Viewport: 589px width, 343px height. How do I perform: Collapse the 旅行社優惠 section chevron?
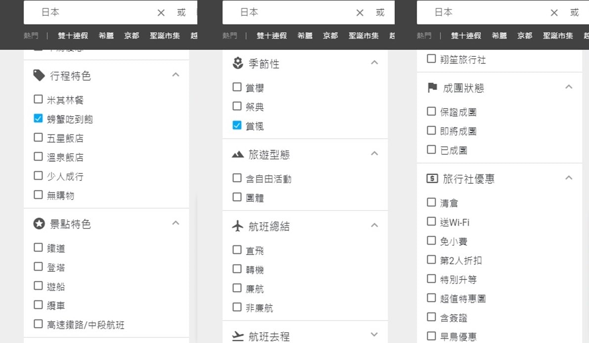[x=569, y=178]
